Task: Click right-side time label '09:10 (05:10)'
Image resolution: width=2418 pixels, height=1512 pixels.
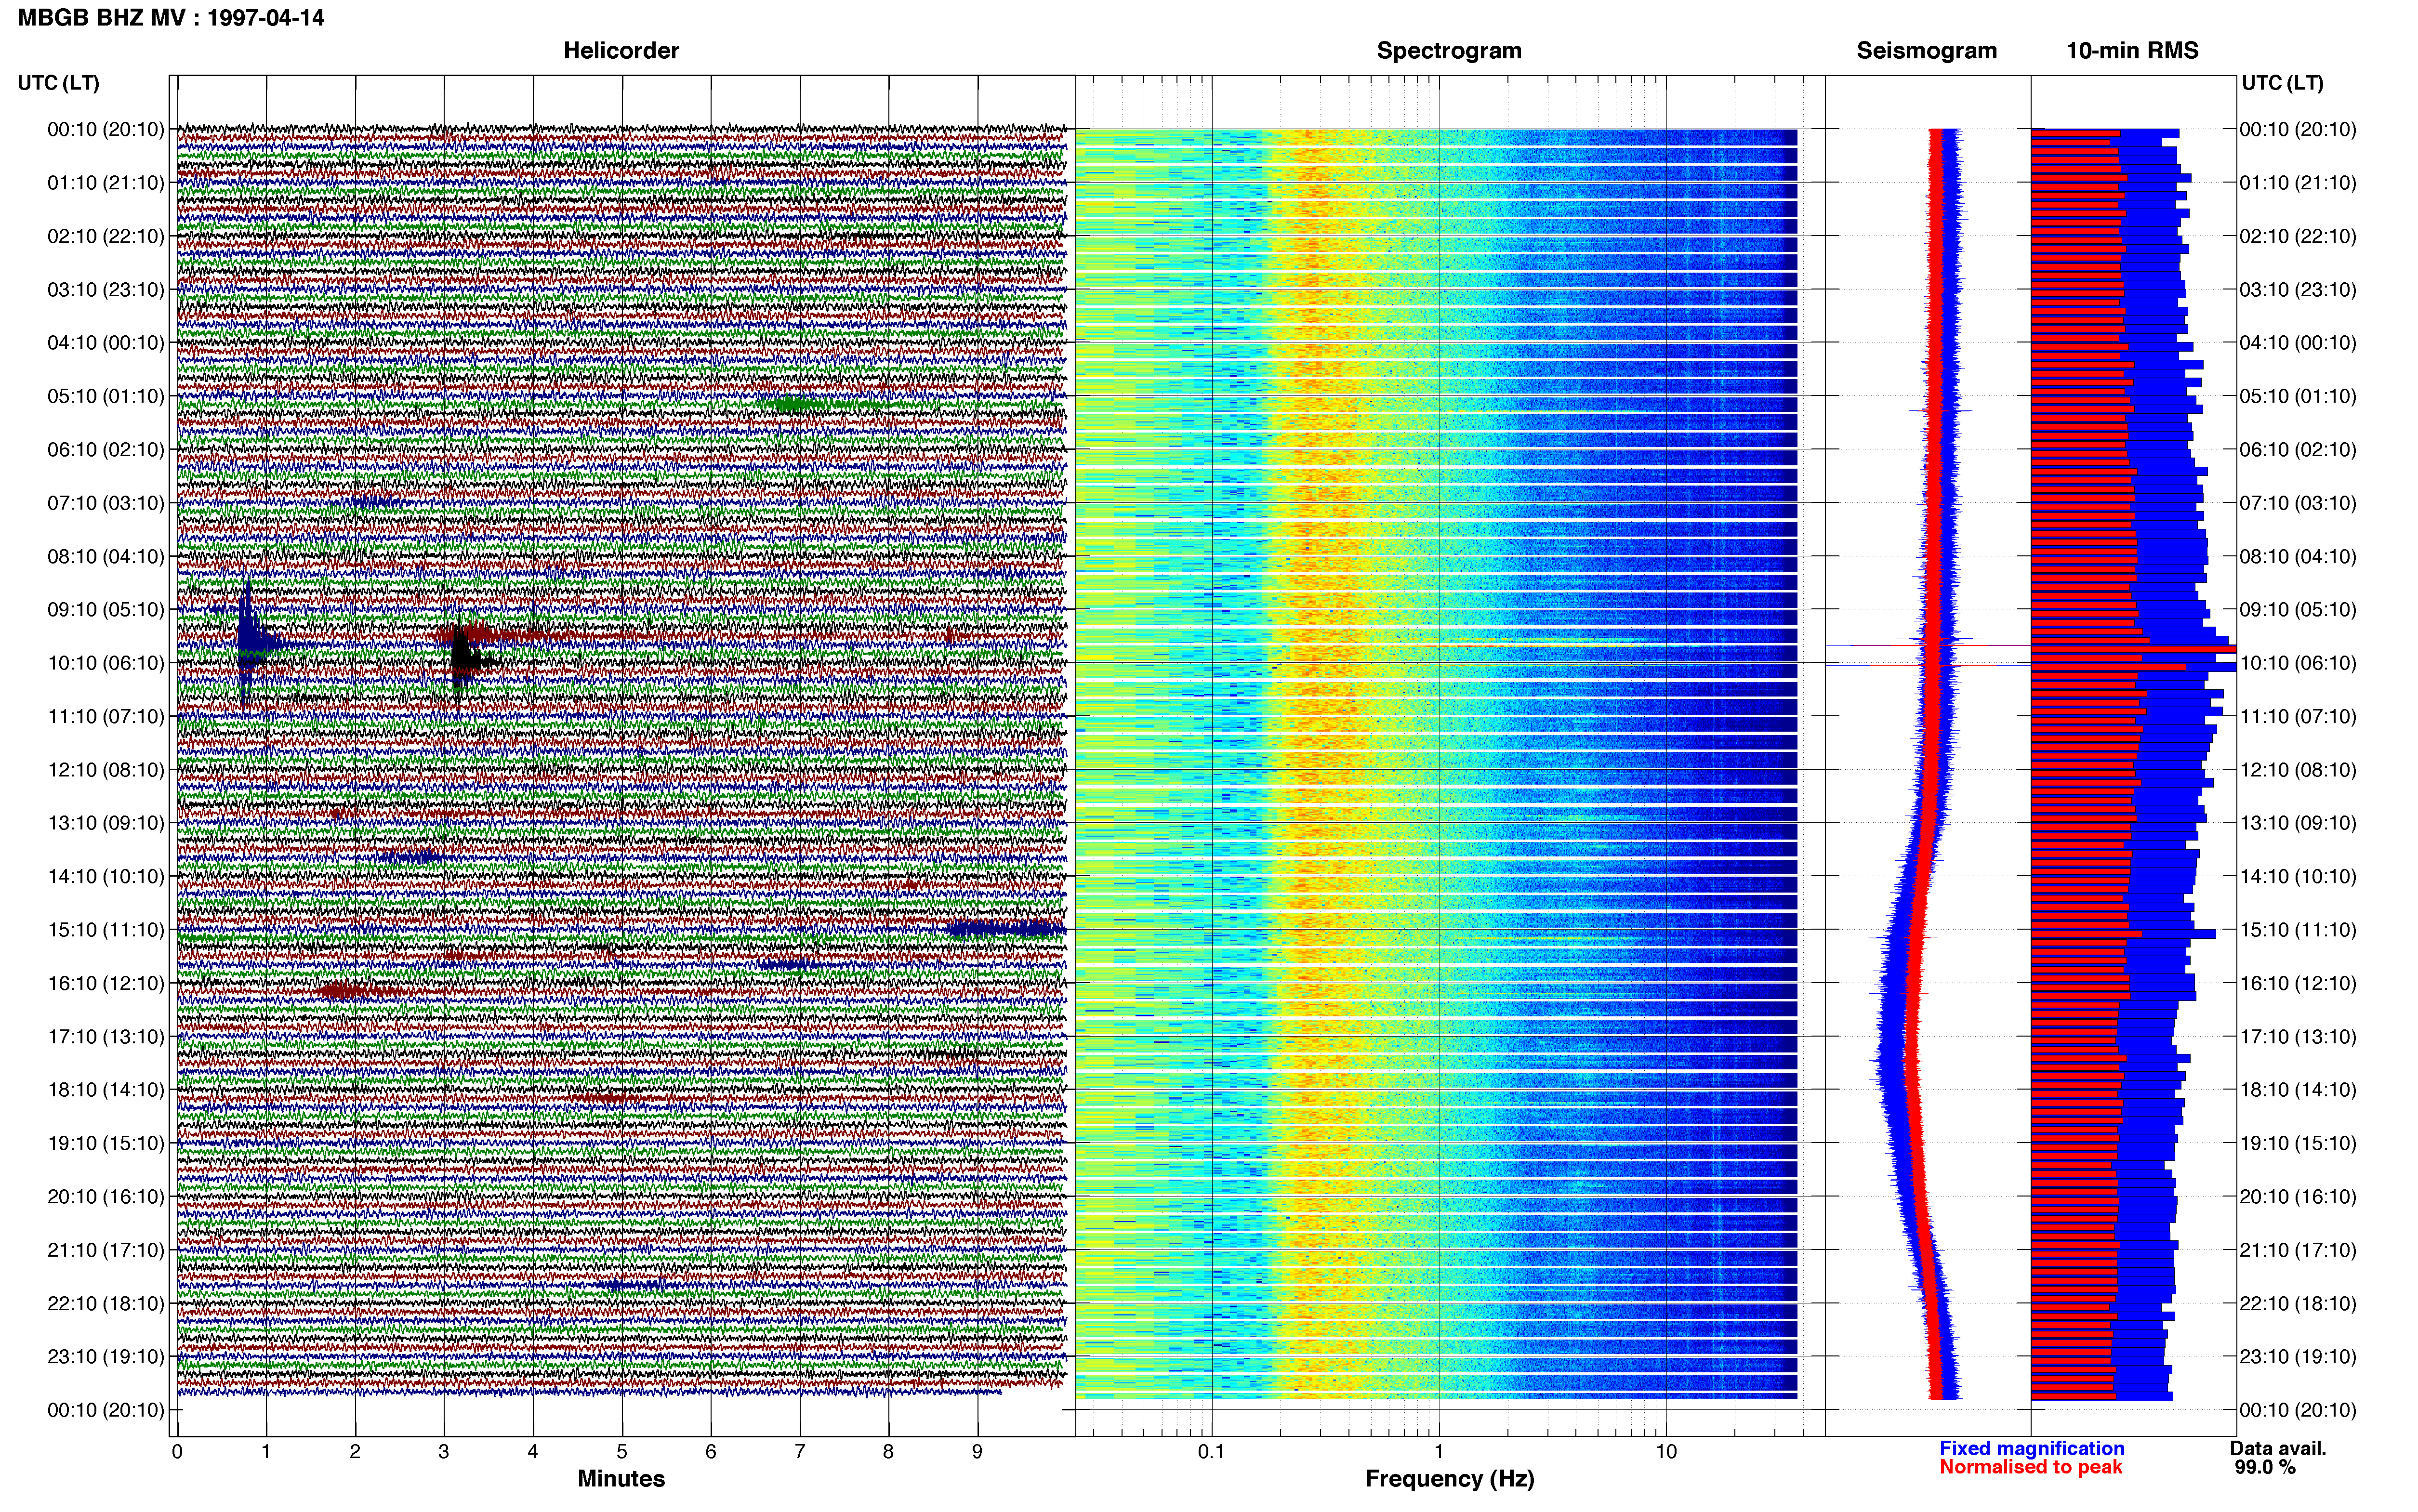Action: [2298, 610]
